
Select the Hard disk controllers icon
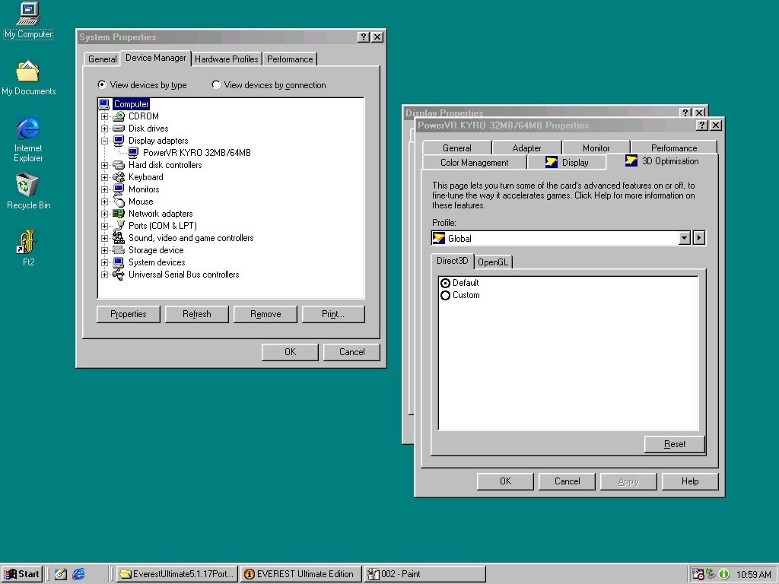pos(118,165)
